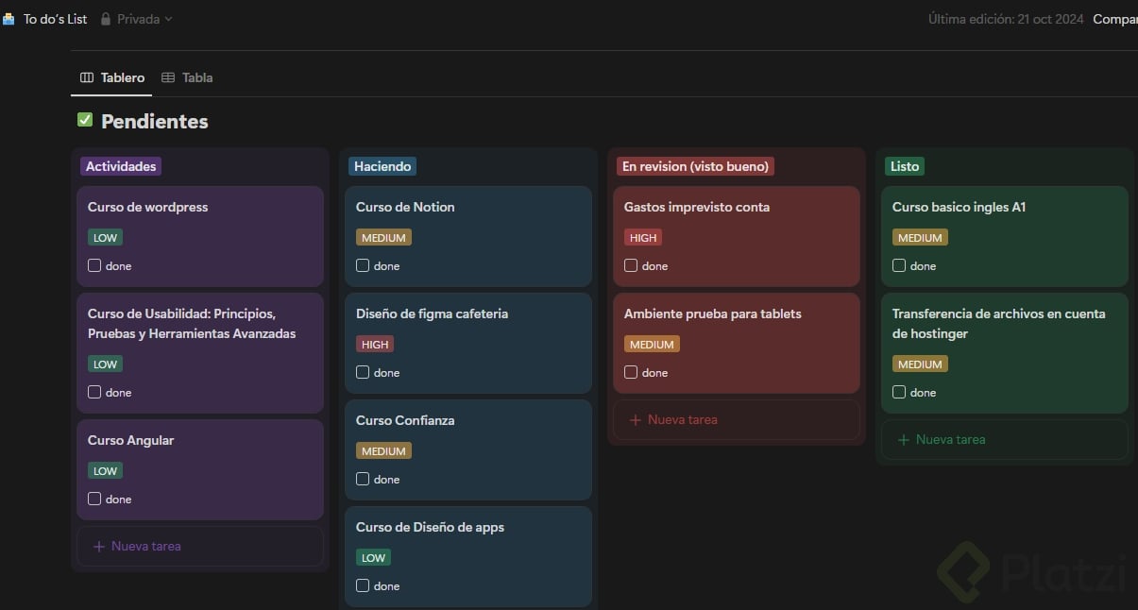Toggle done for Curso basico ingles A1
Screen dimensions: 1138x610
pyautogui.click(x=899, y=265)
